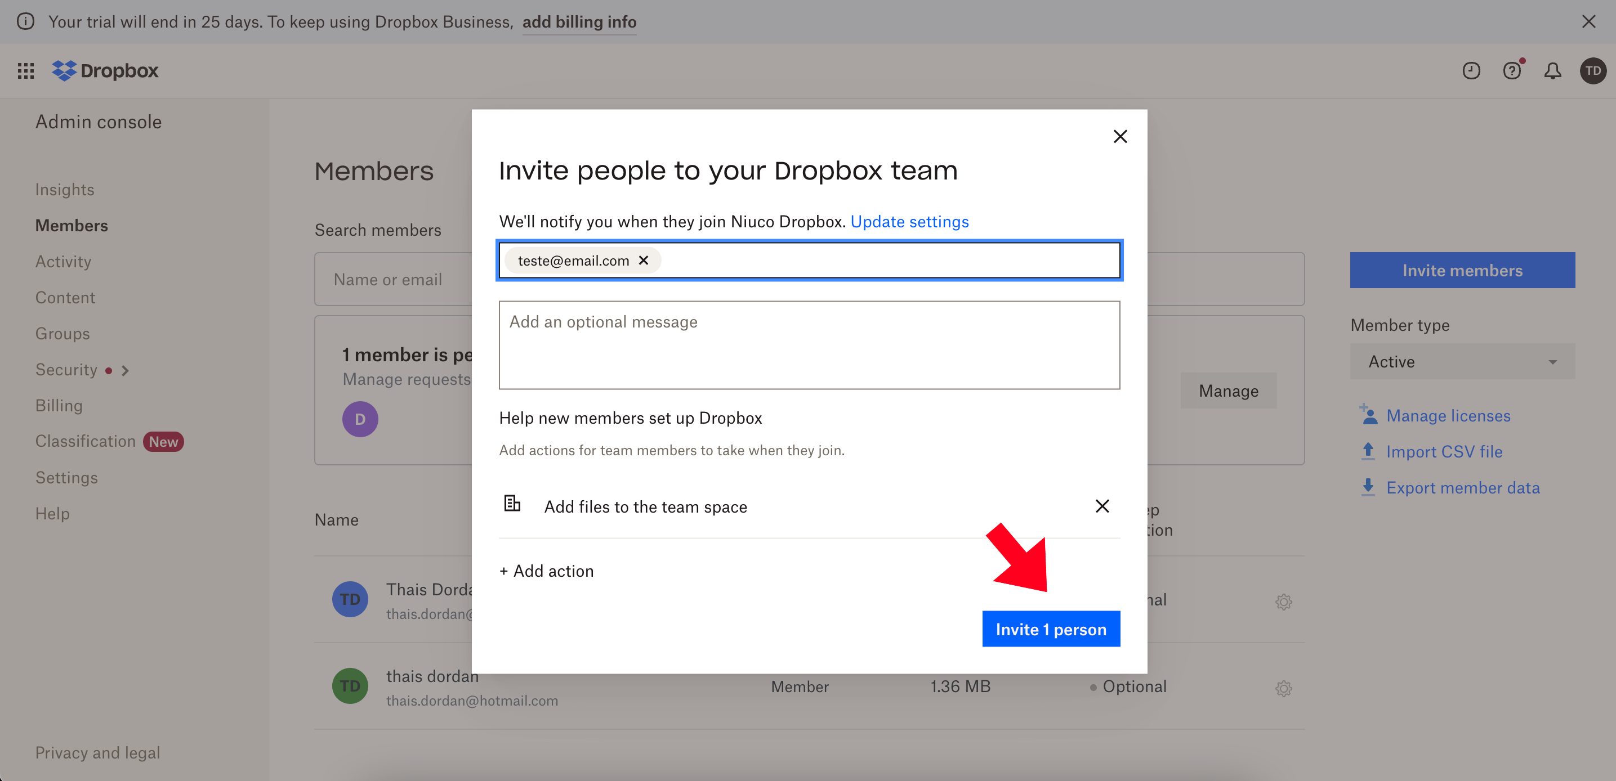The width and height of the screenshot is (1616, 781).
Task: Open the app grid launcher icon
Action: tap(26, 71)
